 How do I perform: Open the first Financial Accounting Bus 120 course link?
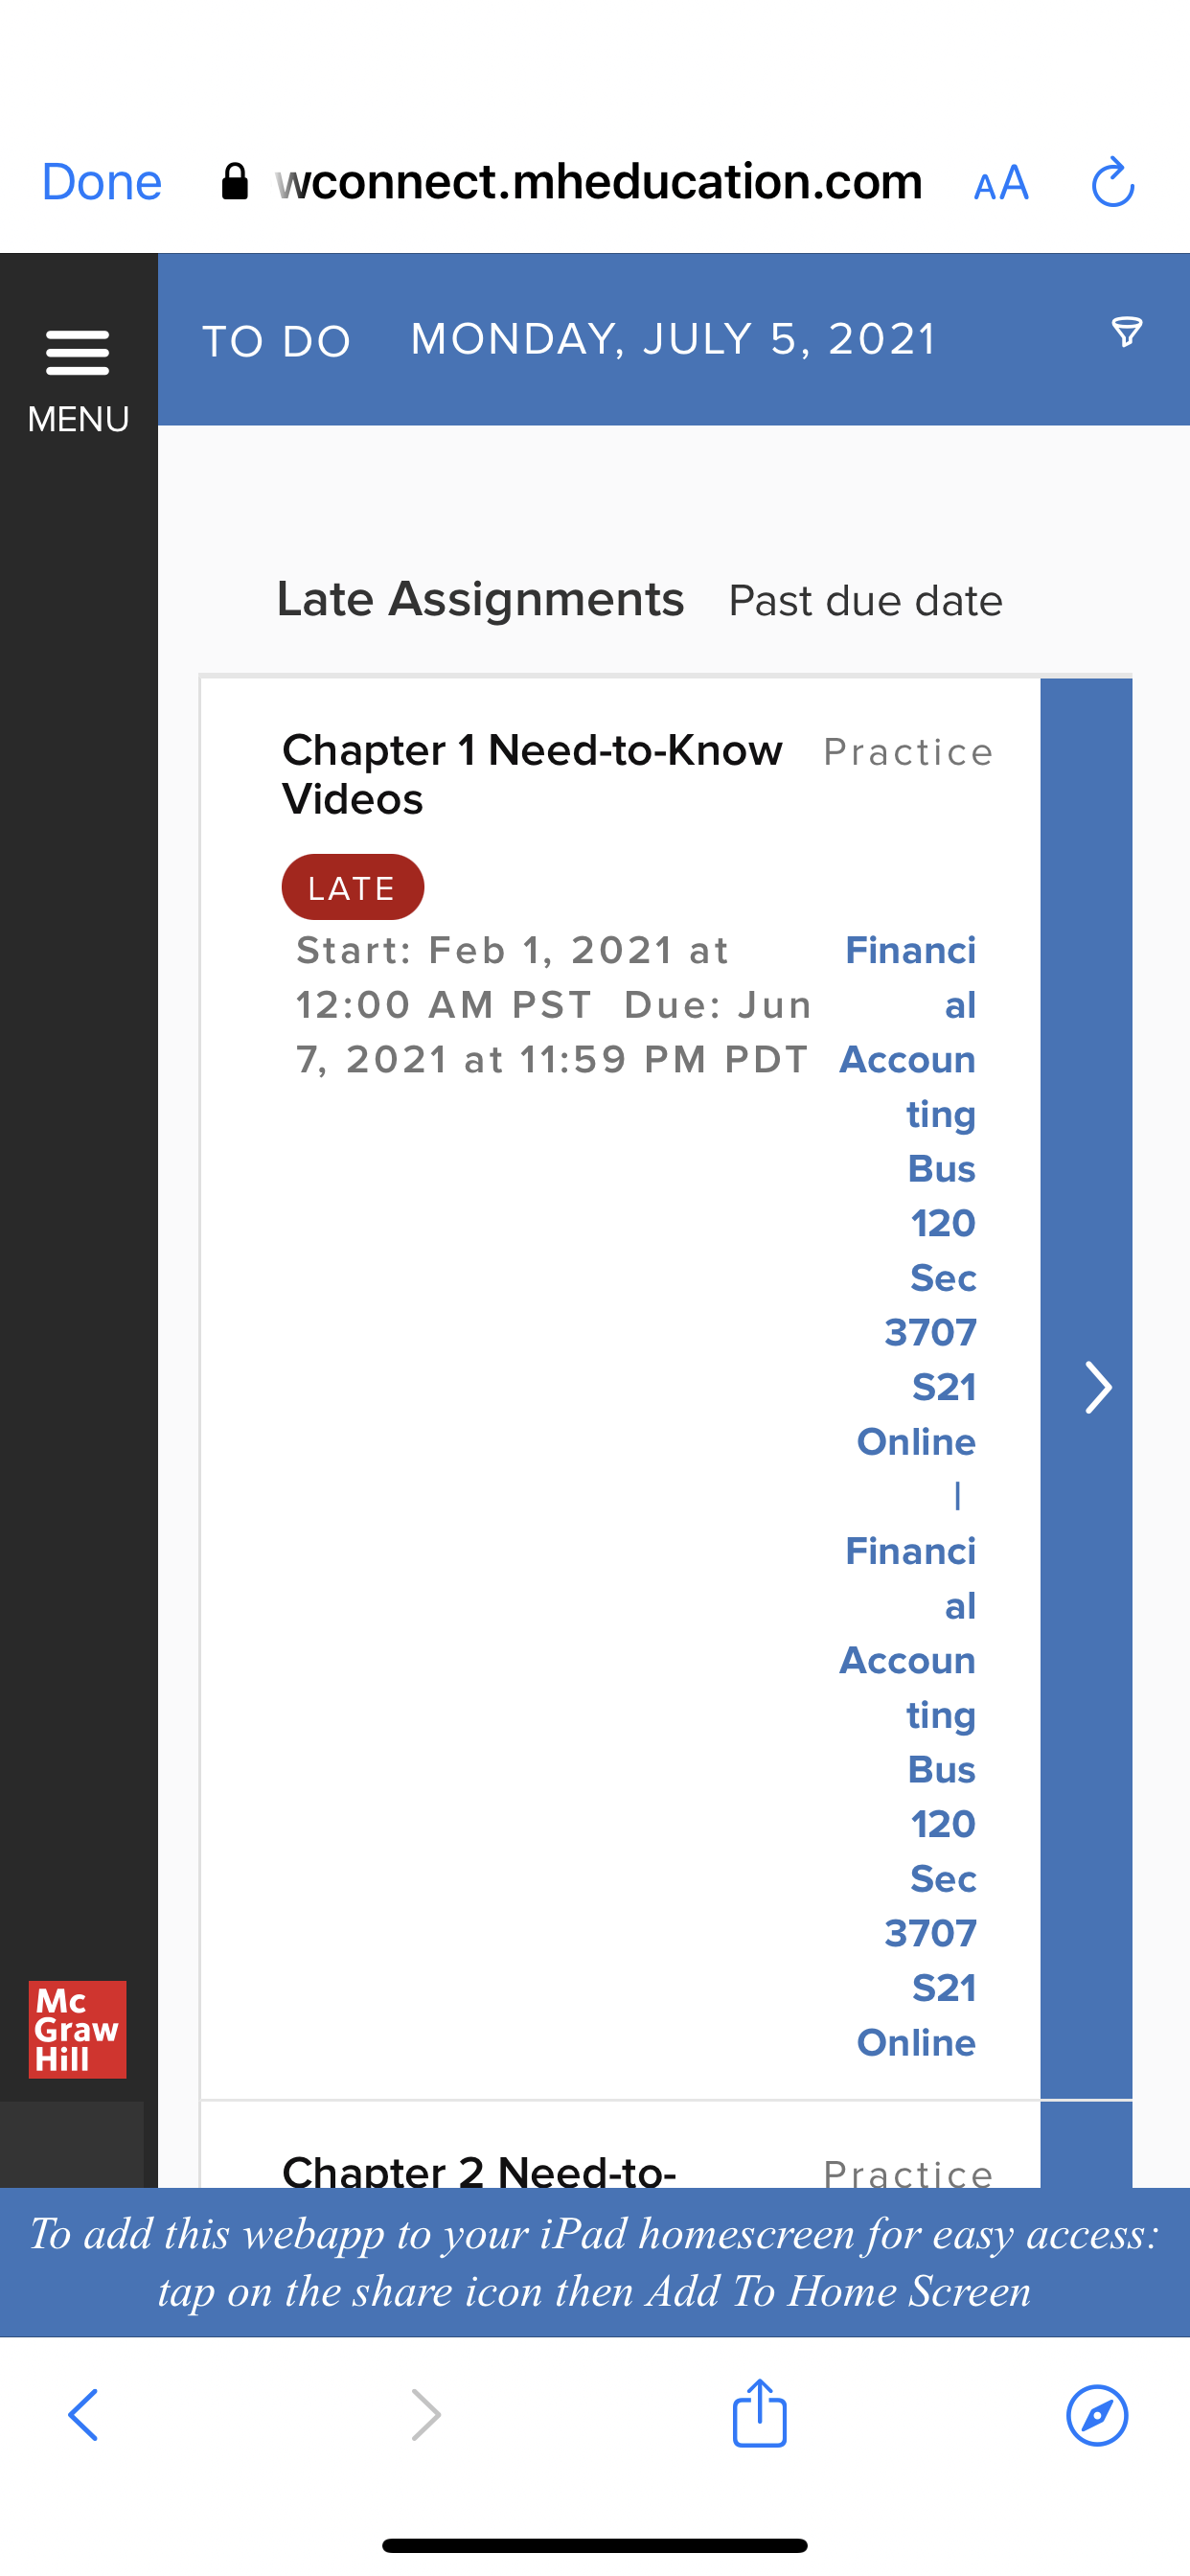(x=910, y=1194)
